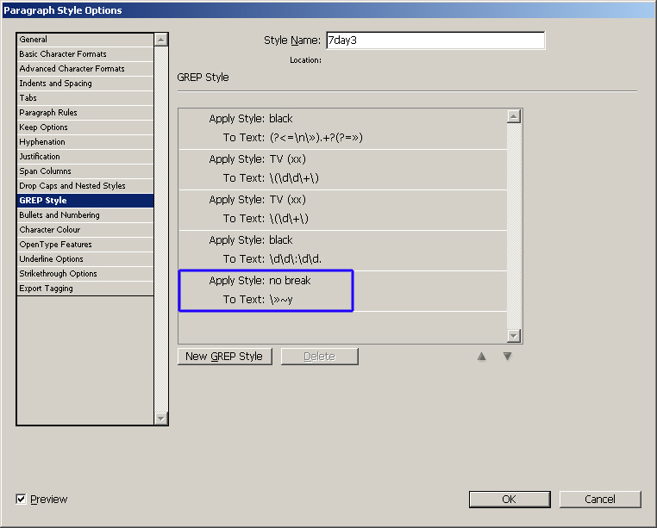This screenshot has width=657, height=528.
Task: Edit To Text \(\d\+\)
Action: (x=289, y=219)
